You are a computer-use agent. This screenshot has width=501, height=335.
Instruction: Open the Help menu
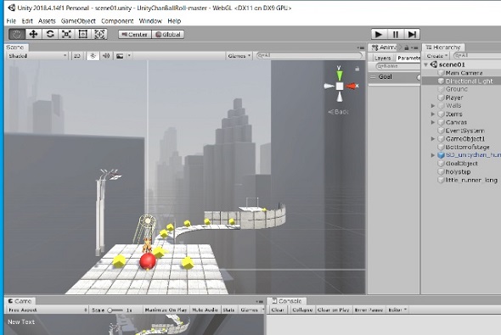coord(174,21)
